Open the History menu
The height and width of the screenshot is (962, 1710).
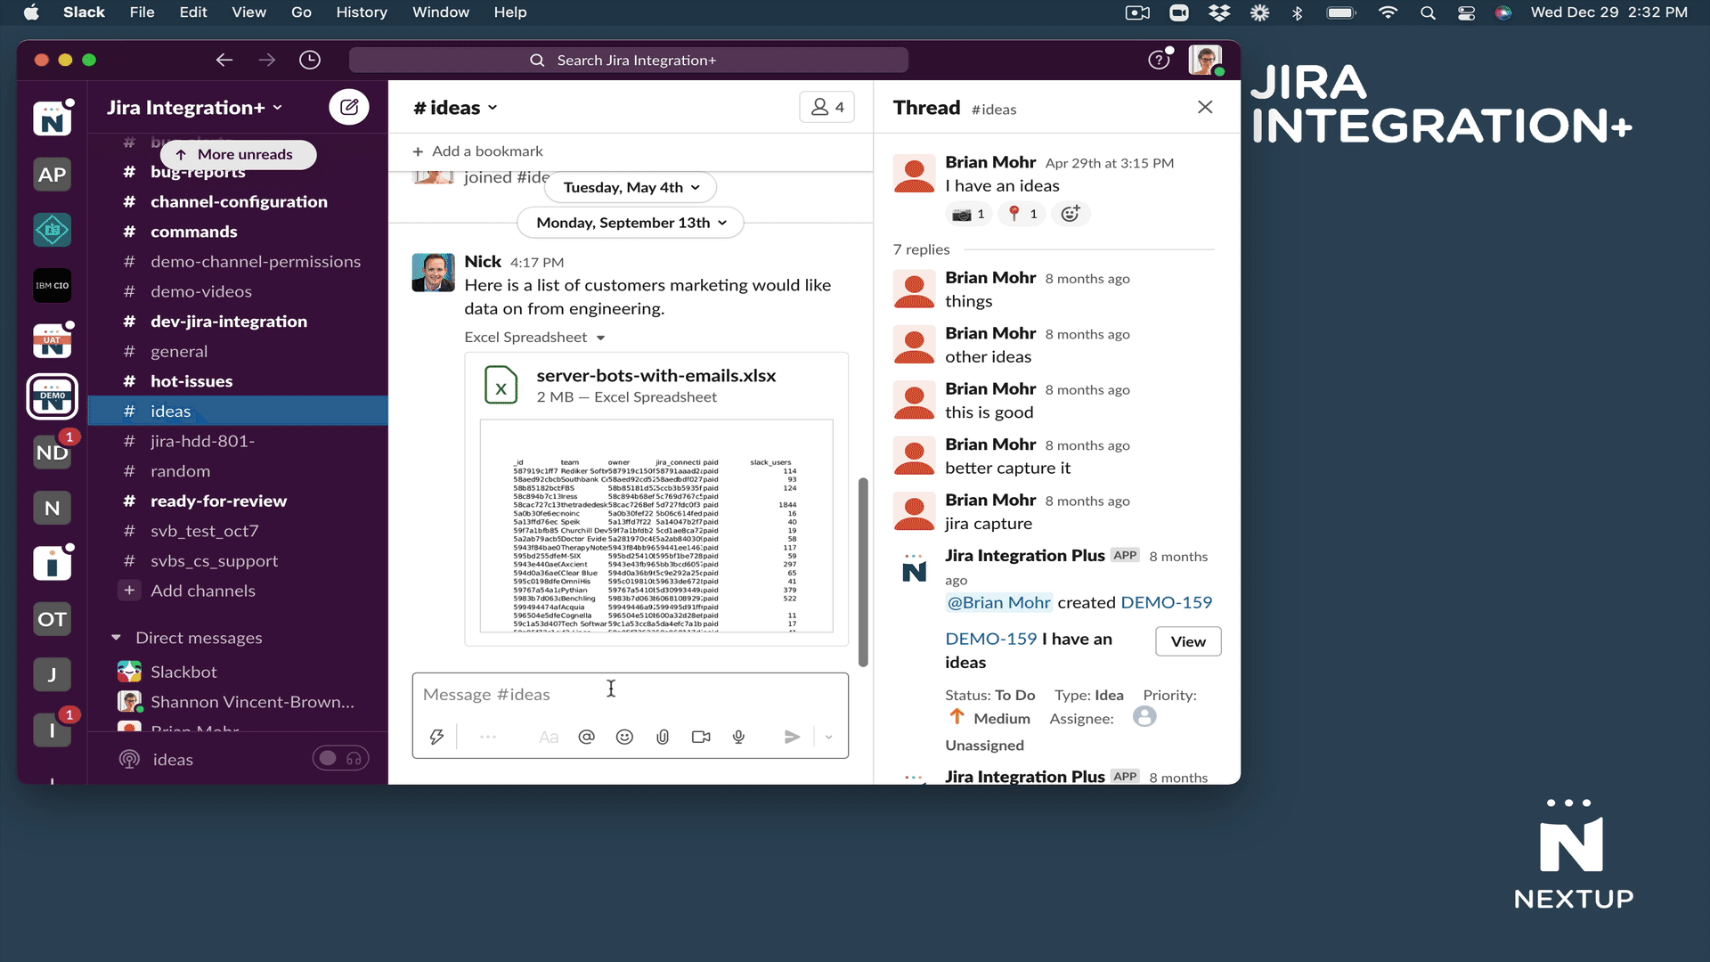362,12
